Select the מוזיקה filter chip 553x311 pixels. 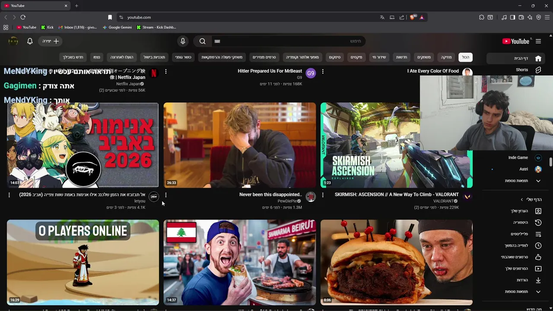coord(446,57)
